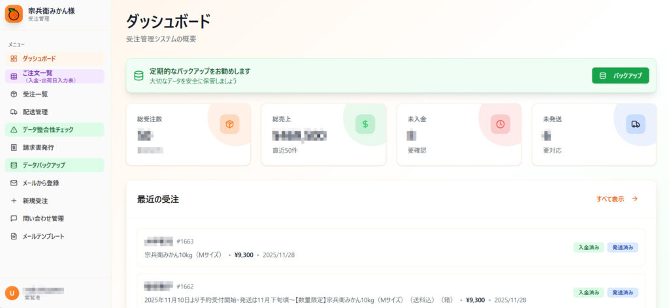669x308 pixels.
Task: Click the blue truck icon on 未発送 card
Action: [636, 124]
